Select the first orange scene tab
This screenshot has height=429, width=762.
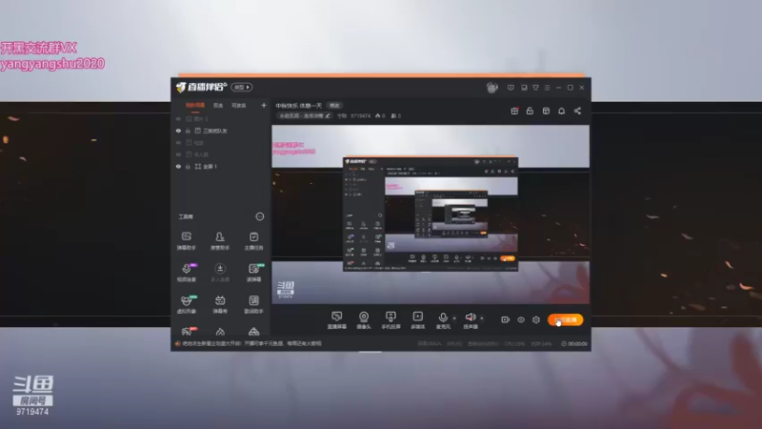[195, 106]
